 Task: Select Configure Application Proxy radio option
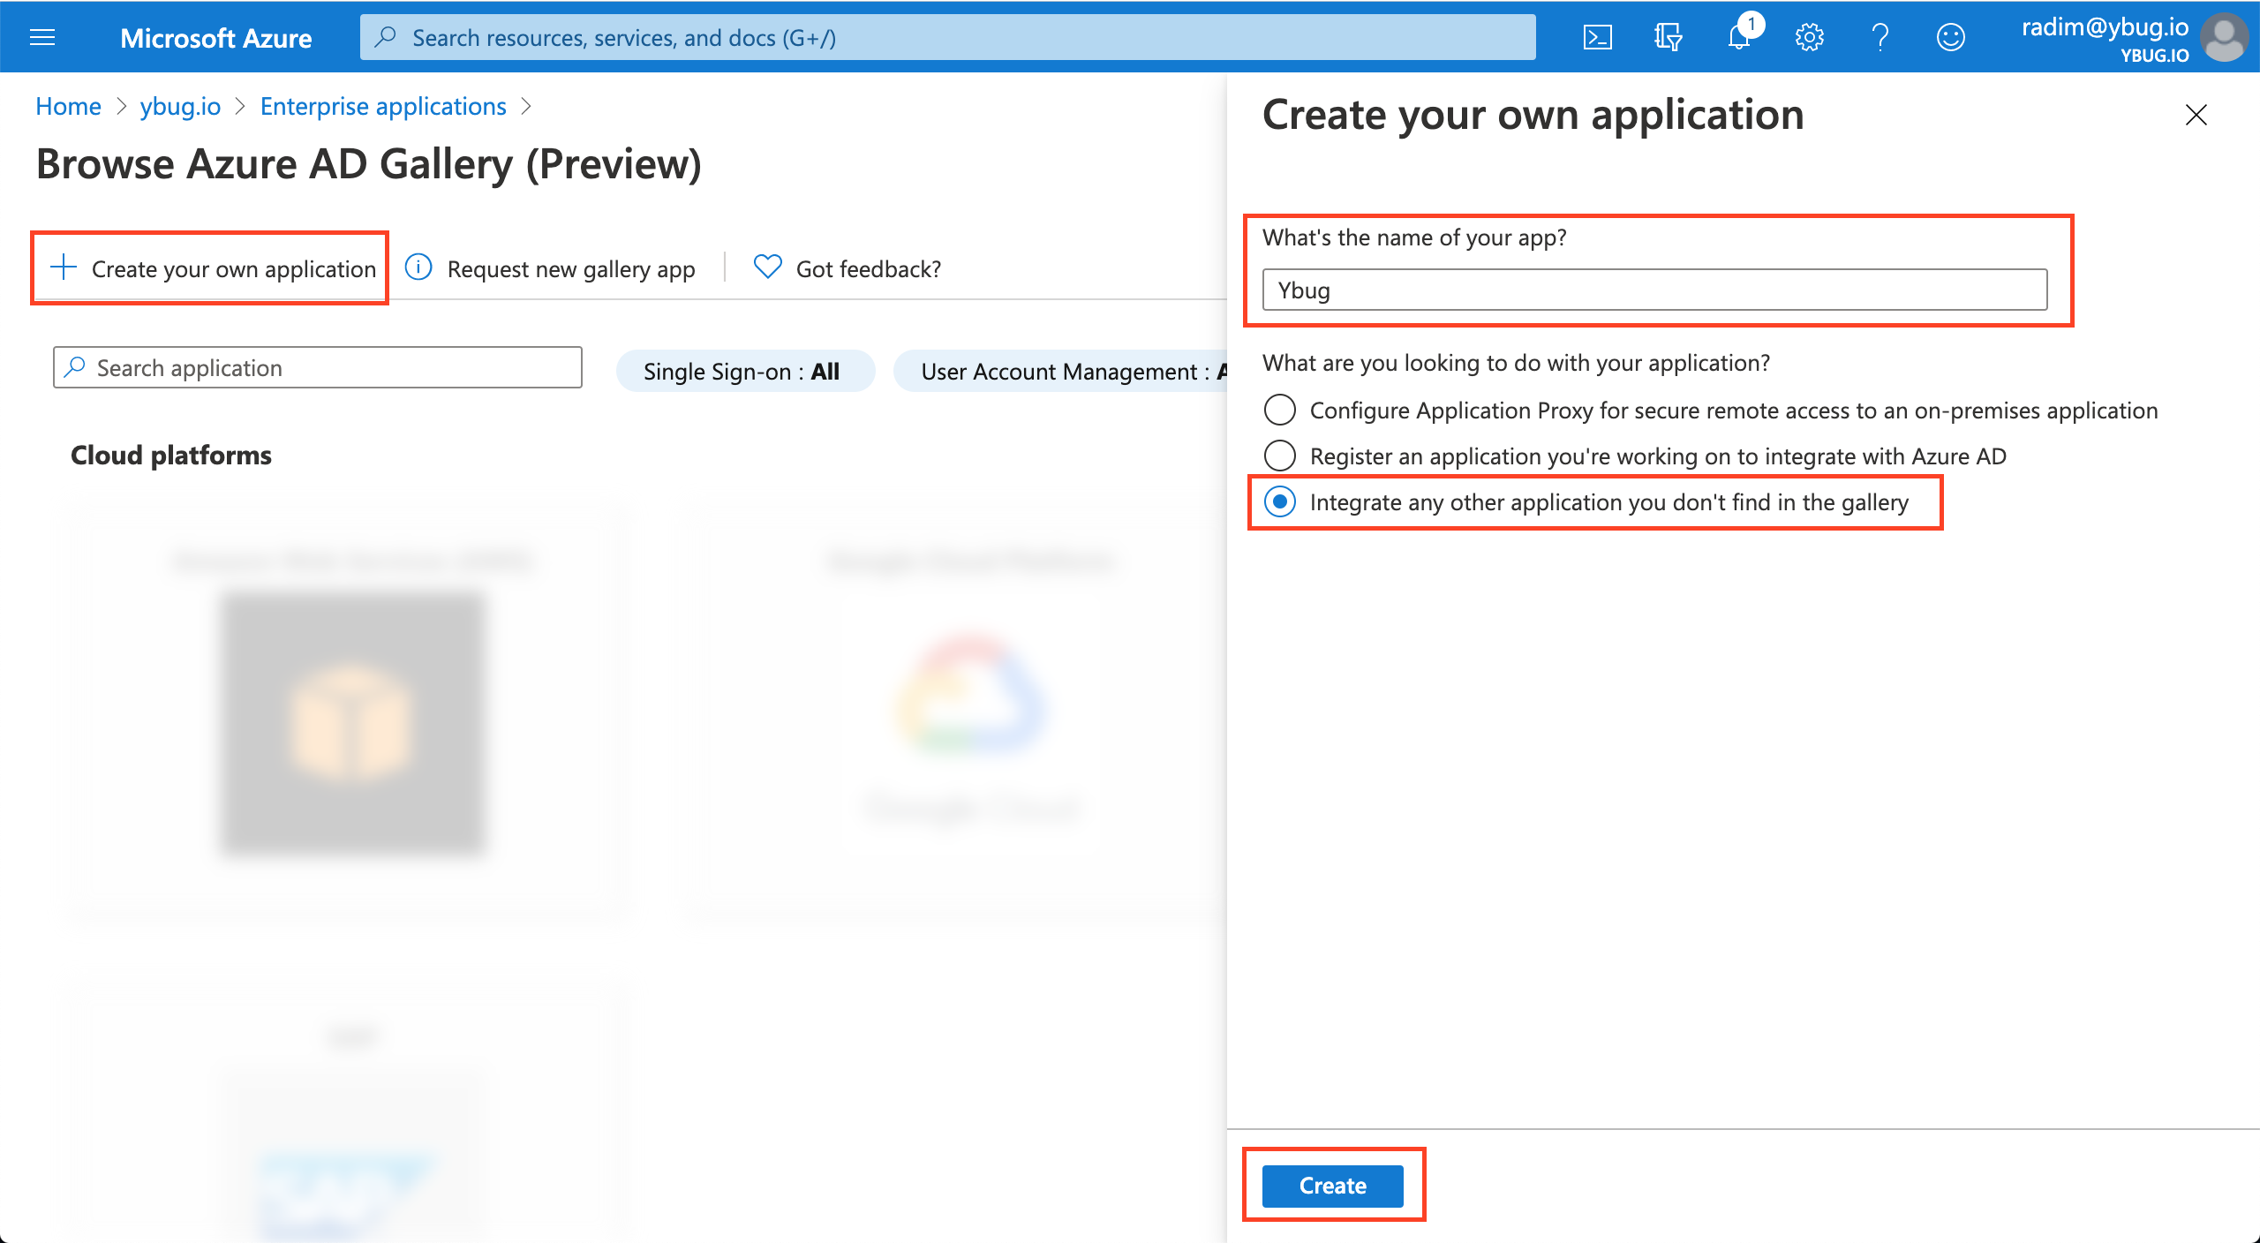(1280, 410)
